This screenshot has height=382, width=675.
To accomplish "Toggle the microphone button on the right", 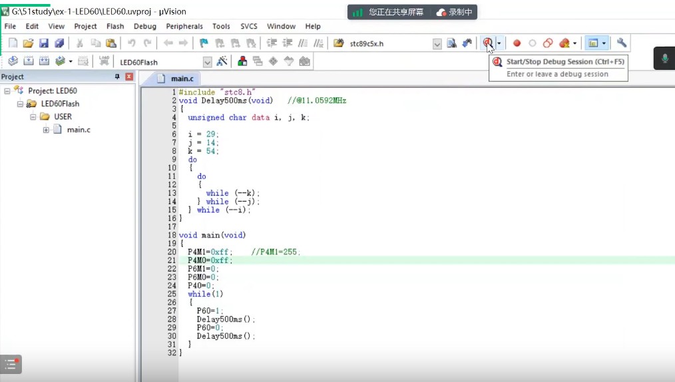I will pos(664,59).
